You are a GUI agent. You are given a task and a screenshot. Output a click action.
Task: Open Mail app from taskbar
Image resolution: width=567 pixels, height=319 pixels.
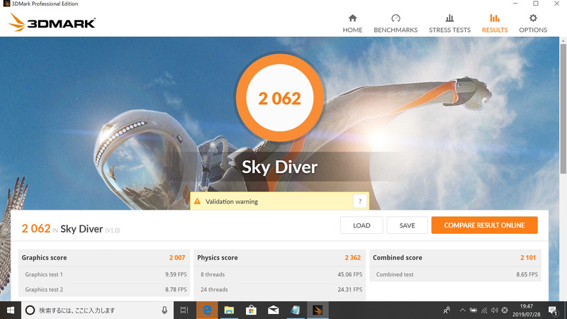273,310
